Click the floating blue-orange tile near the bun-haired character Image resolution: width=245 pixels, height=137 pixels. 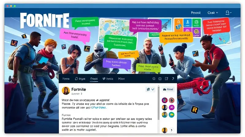(x=195, y=54)
